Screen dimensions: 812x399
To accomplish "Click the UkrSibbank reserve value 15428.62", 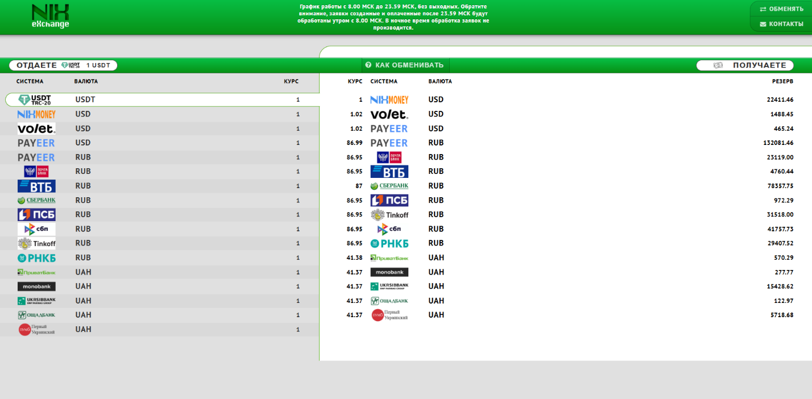I will (x=780, y=286).
